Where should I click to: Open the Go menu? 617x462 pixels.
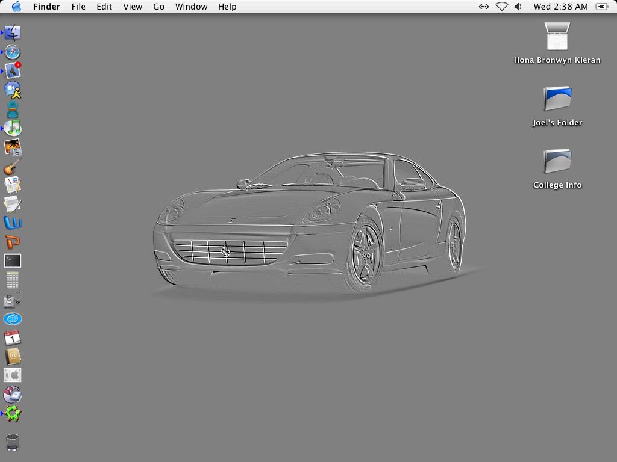pos(158,7)
